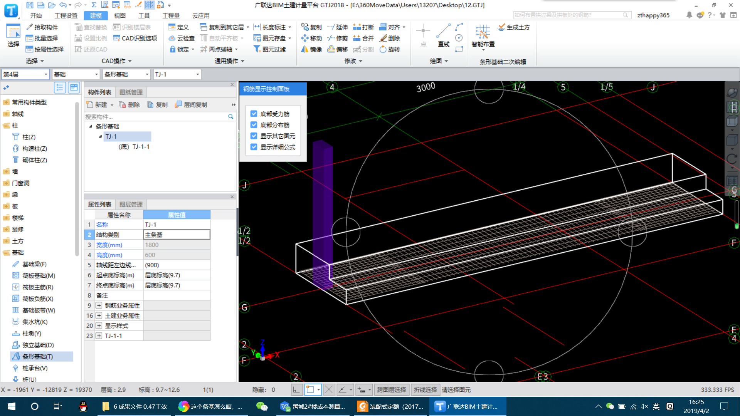Click the 图元存盘 save element tool

272,38
